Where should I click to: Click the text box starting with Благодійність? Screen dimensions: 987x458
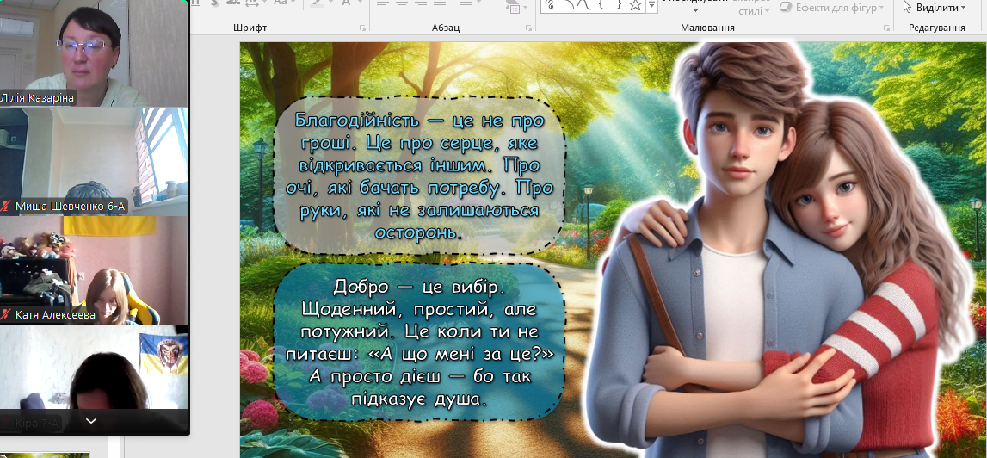click(419, 176)
